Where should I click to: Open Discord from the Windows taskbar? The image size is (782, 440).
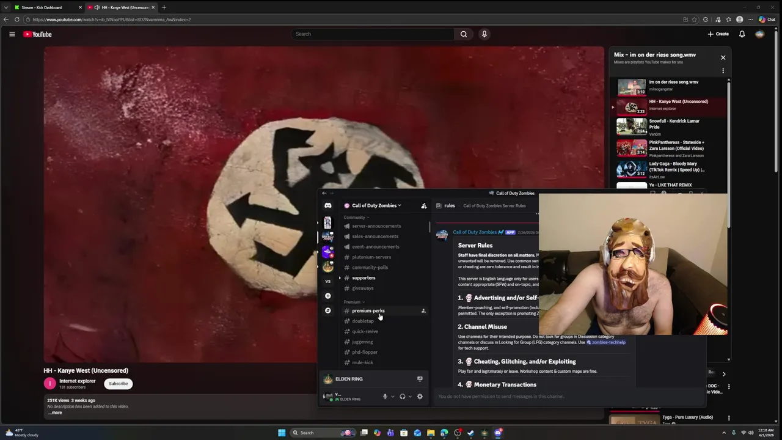coord(498,433)
